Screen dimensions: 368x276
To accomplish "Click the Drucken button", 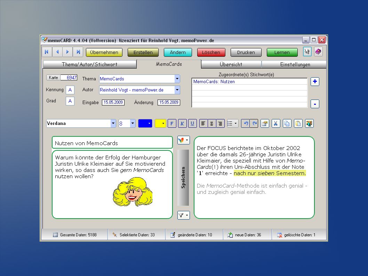I will coord(246,53).
